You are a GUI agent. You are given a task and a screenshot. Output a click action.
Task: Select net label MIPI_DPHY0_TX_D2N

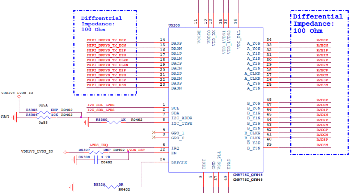click(106, 75)
